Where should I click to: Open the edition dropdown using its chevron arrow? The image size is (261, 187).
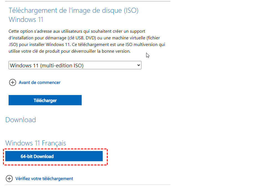click(139, 65)
